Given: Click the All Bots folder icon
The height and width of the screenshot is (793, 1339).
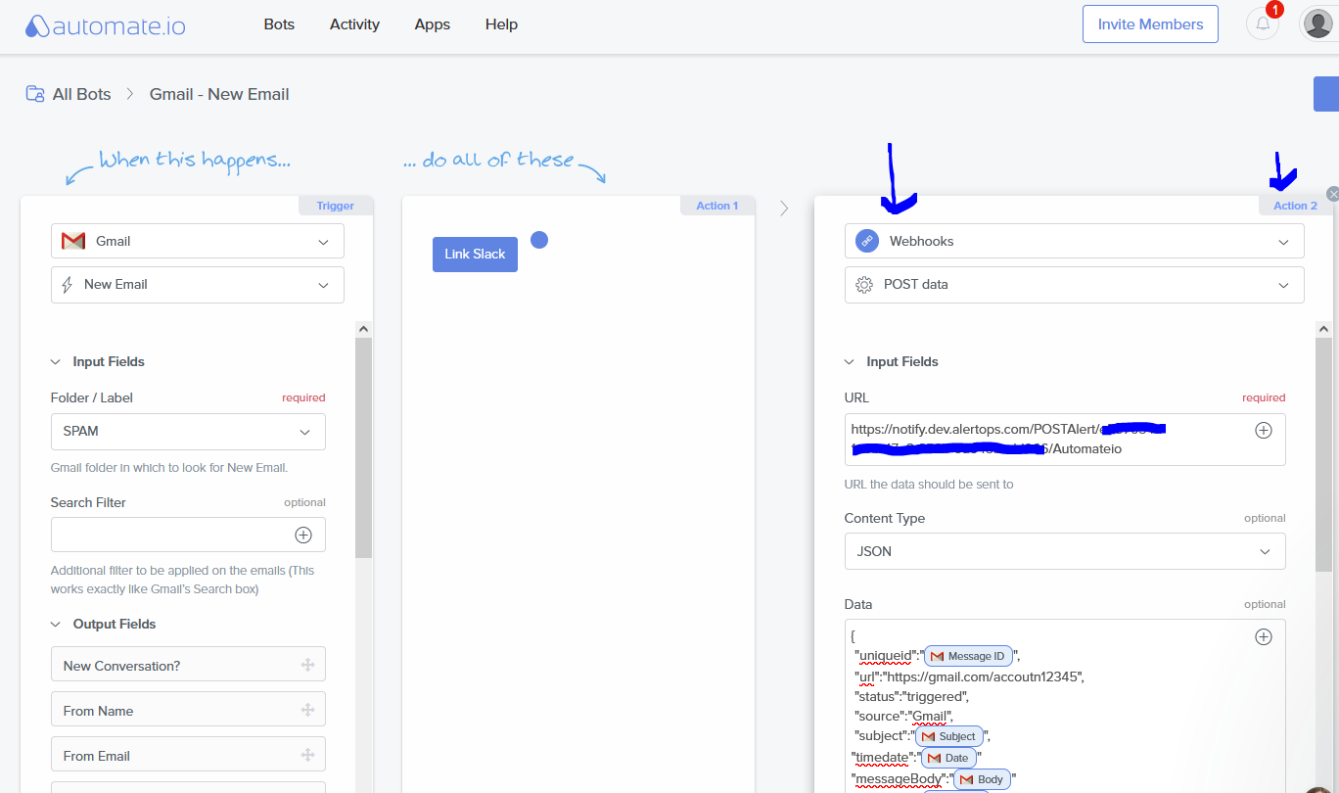Looking at the screenshot, I should coord(35,94).
